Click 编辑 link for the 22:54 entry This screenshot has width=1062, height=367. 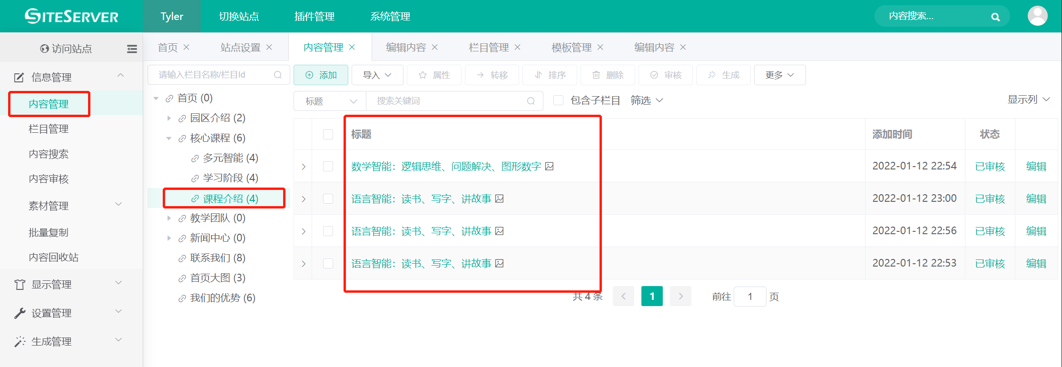pyautogui.click(x=1036, y=166)
